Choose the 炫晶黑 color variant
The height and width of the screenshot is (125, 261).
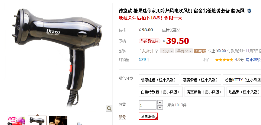244,92
